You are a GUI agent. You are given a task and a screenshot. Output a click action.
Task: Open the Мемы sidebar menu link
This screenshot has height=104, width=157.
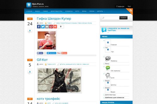[x=107, y=64]
